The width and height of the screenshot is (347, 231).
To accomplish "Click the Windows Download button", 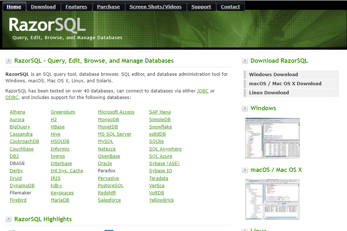I will pyautogui.click(x=291, y=75).
